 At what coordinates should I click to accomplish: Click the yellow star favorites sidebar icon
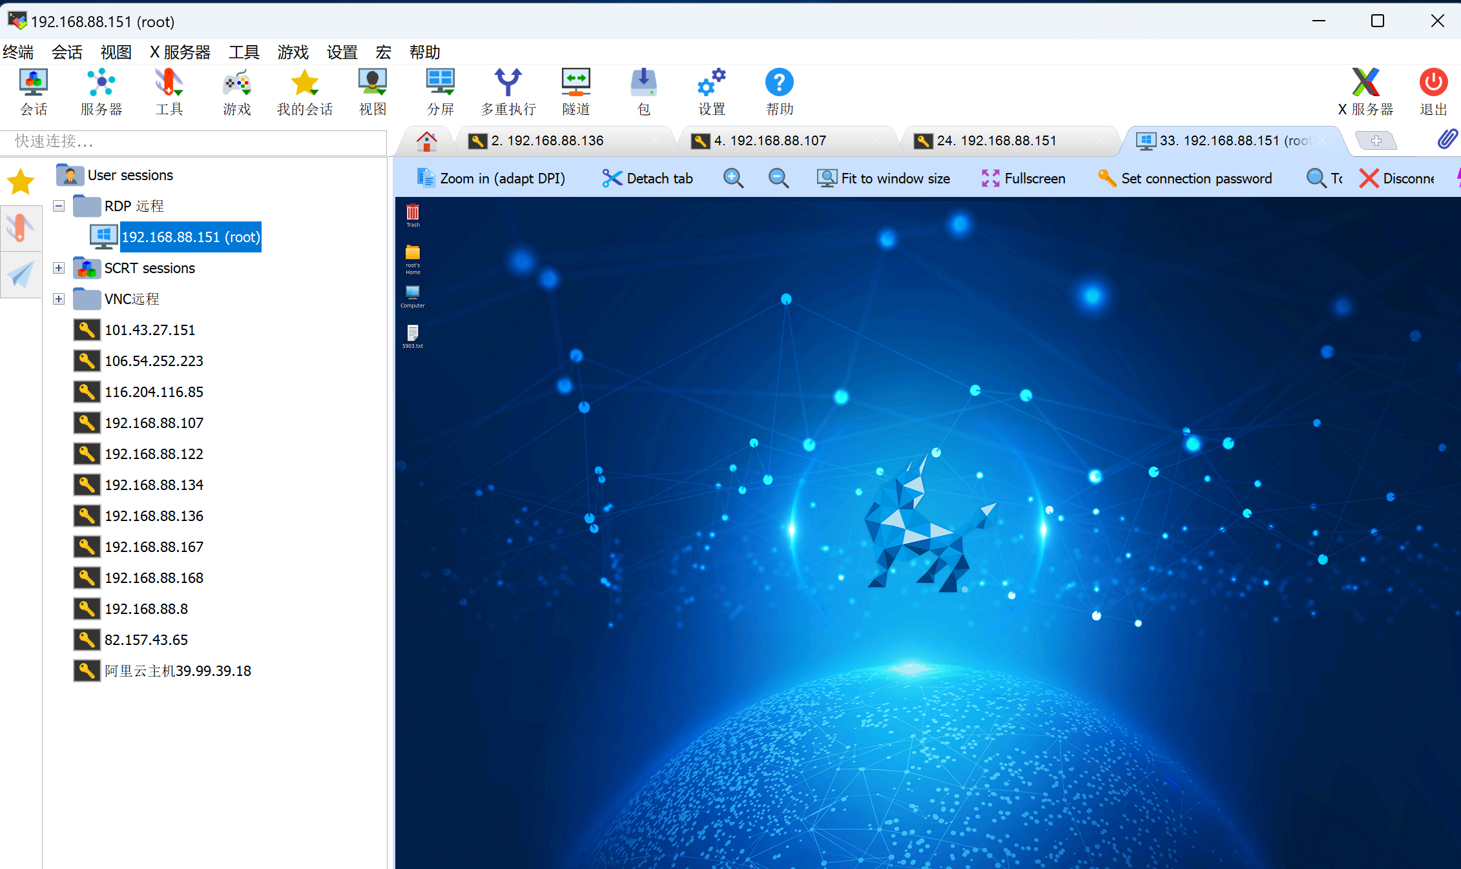tap(21, 182)
